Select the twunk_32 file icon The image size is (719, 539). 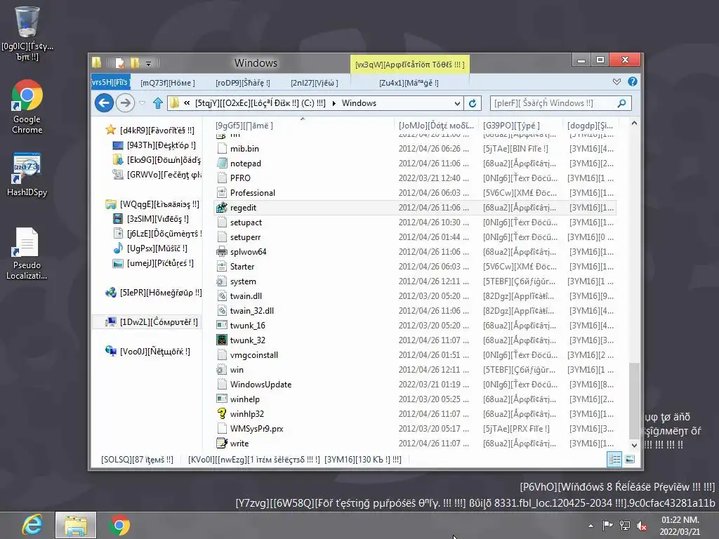tap(221, 340)
